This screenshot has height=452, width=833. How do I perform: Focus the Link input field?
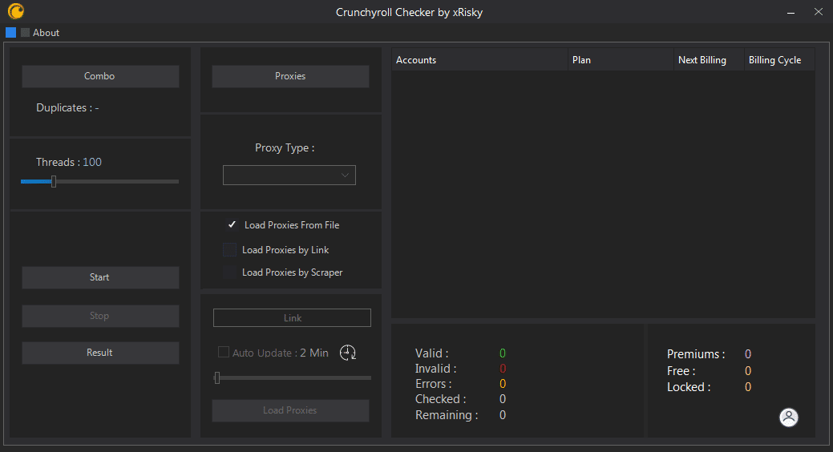click(292, 317)
